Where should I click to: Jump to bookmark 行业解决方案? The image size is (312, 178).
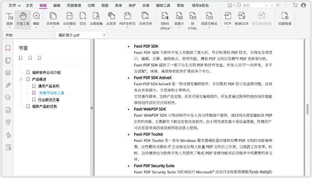pyautogui.click(x=49, y=100)
